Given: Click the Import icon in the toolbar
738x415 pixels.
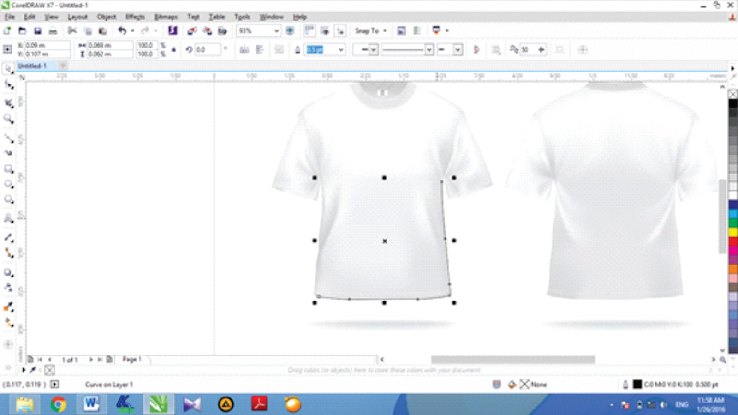Looking at the screenshot, I should [x=192, y=30].
